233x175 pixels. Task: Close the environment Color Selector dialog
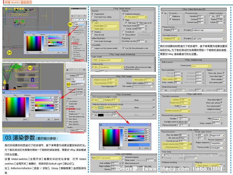(x=149, y=124)
